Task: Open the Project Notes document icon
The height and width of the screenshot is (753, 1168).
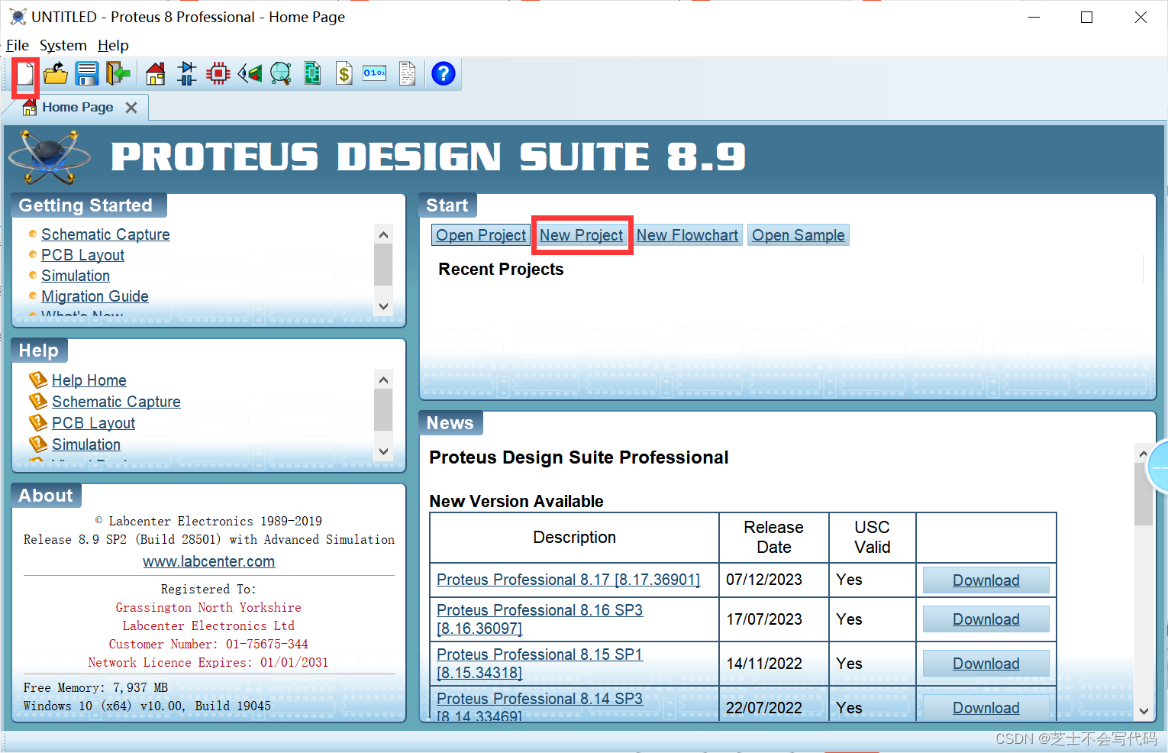Action: coord(408,74)
